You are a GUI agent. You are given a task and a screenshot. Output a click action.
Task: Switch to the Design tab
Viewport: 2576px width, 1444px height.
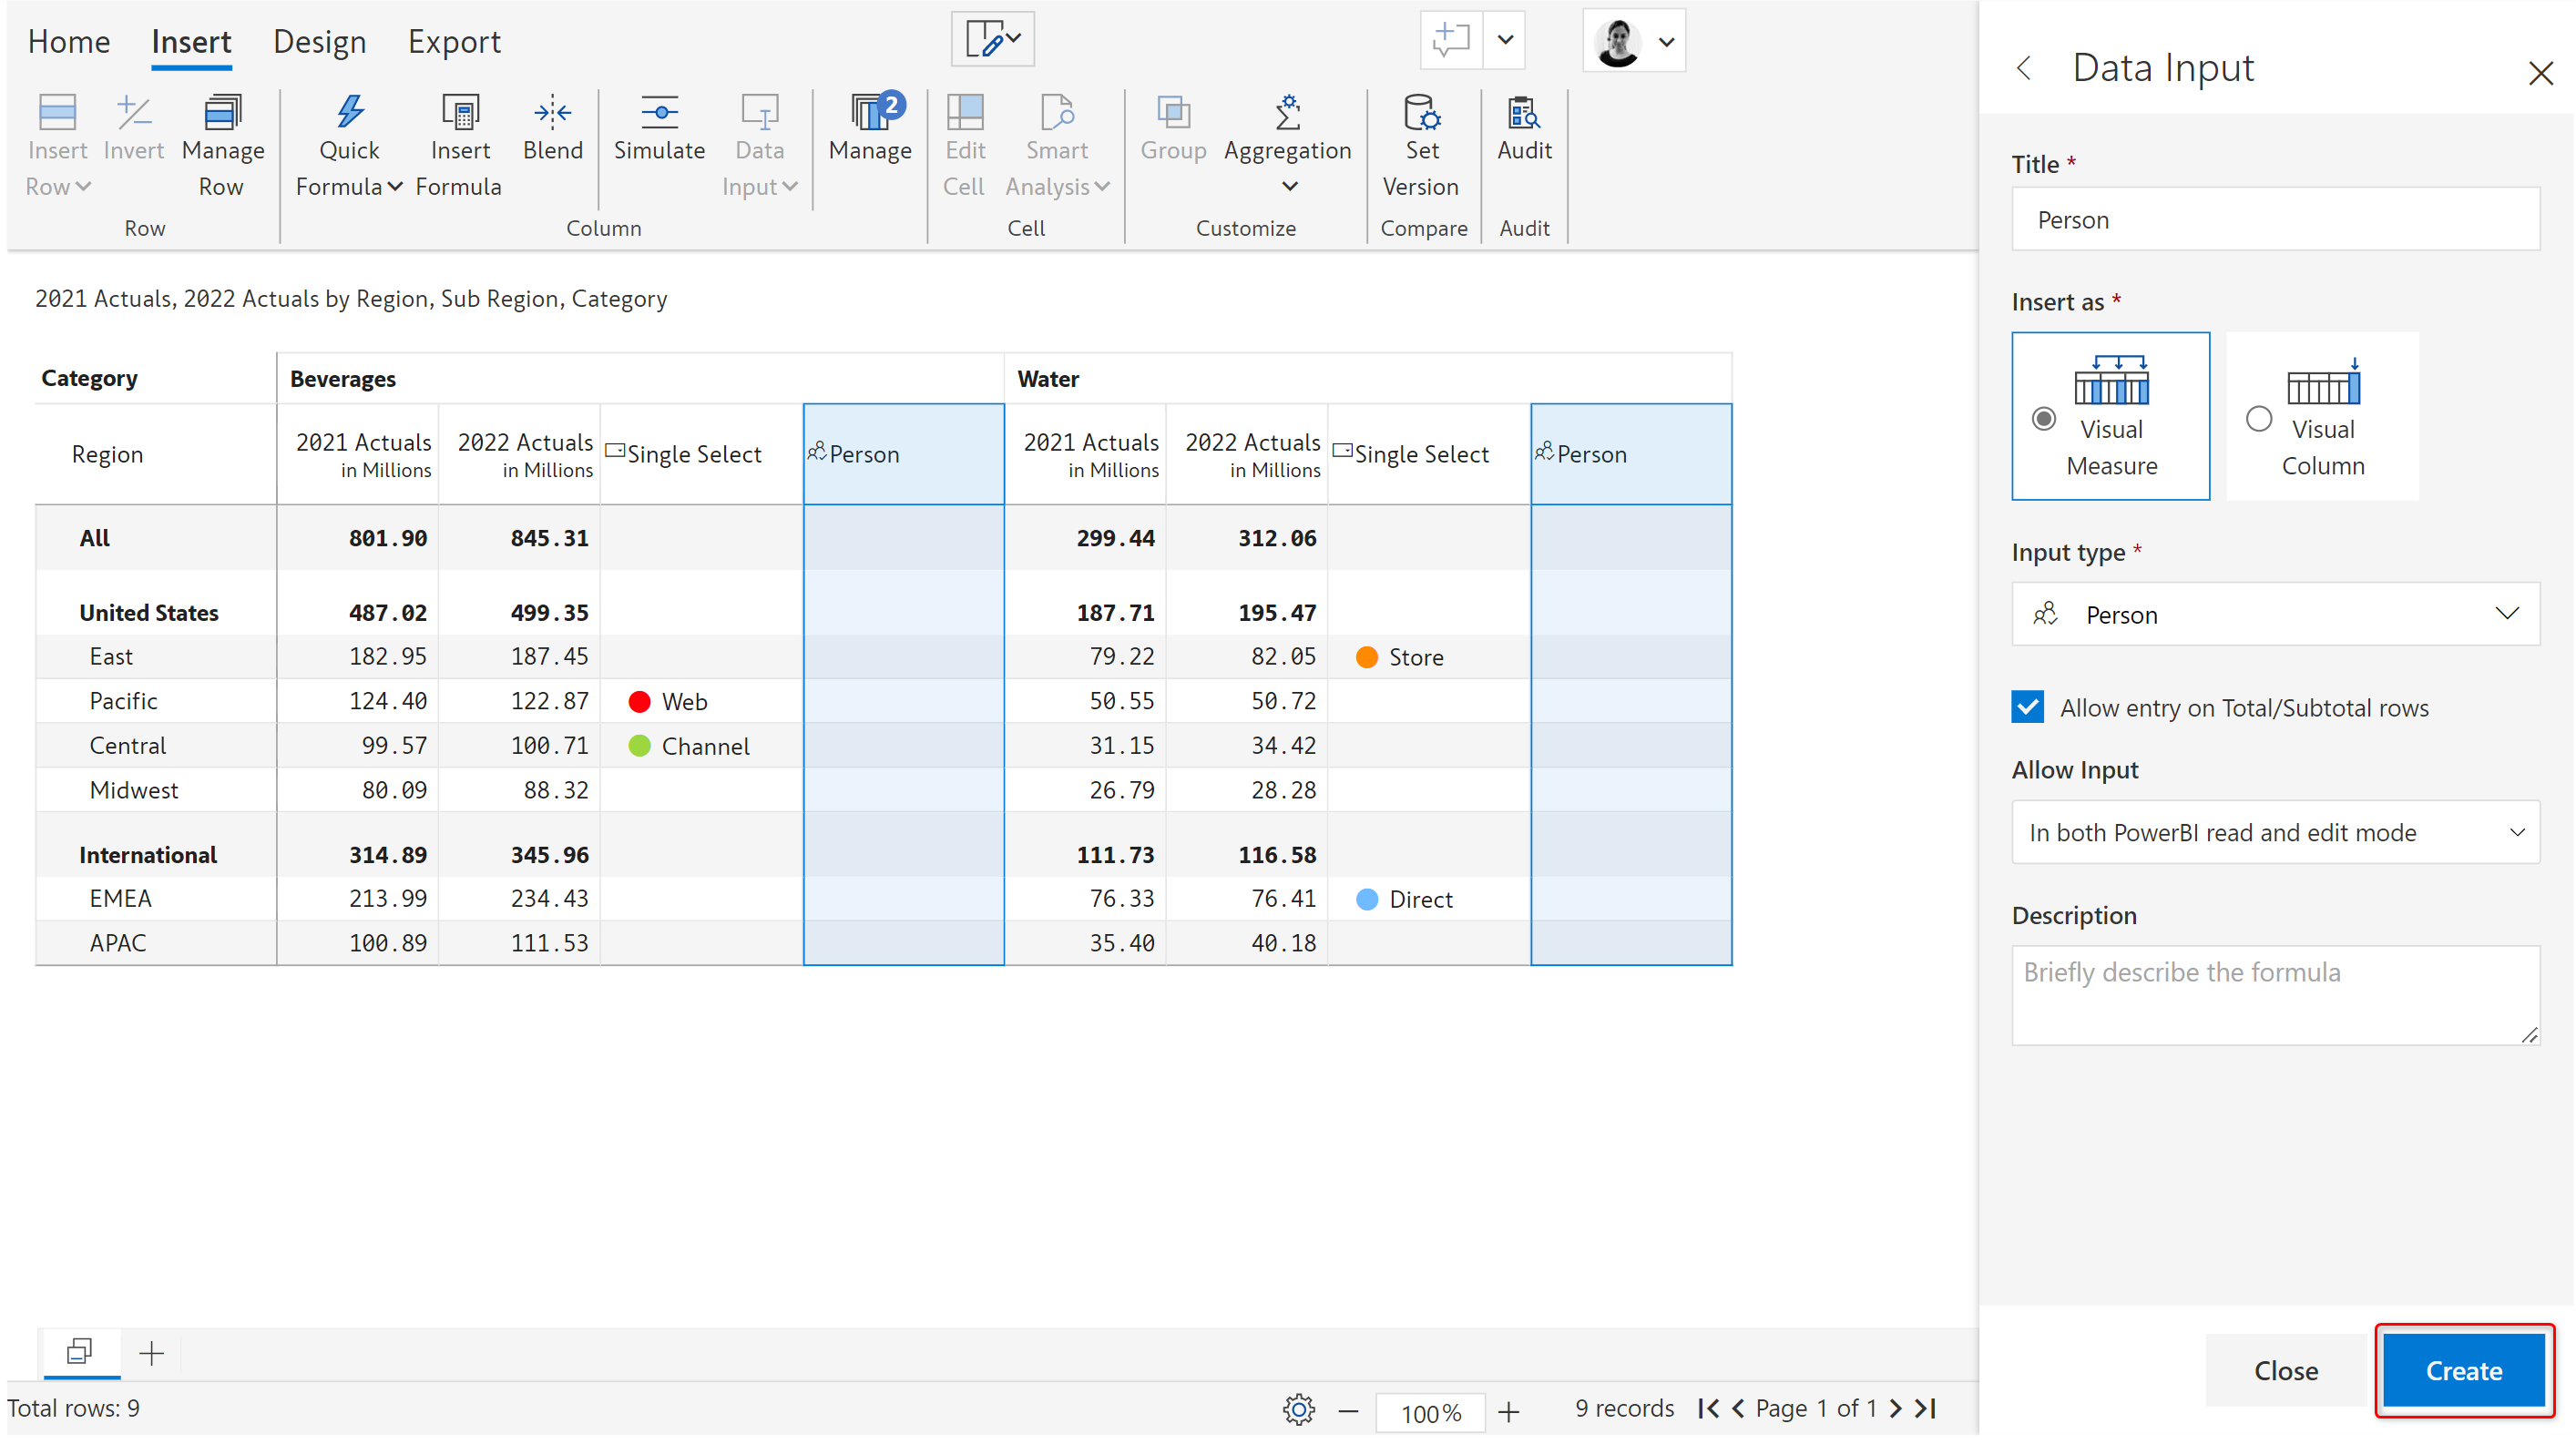pyautogui.click(x=319, y=42)
